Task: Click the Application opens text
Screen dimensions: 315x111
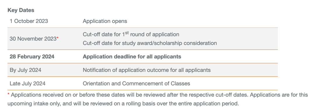Action: tap(105, 21)
